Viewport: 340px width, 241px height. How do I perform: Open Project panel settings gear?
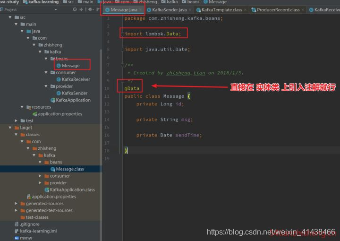pos(90,9)
